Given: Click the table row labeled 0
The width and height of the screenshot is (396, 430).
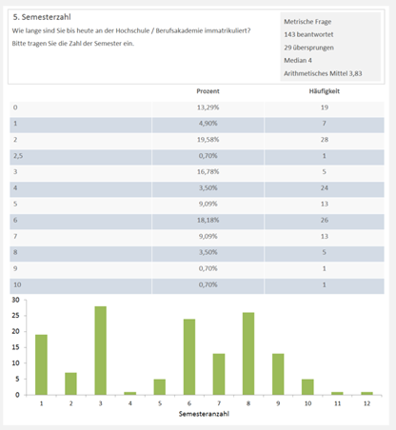Looking at the screenshot, I should [197, 107].
